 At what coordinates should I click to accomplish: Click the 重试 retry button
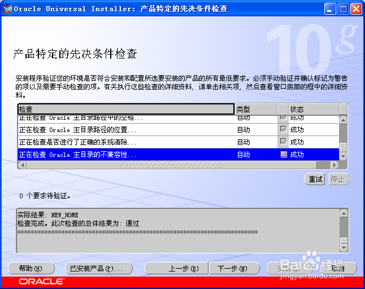click(x=315, y=179)
